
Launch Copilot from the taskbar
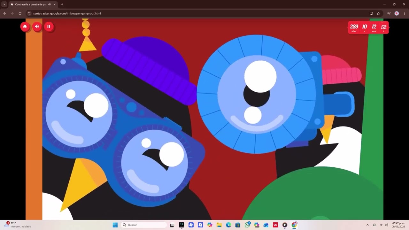(x=210, y=225)
